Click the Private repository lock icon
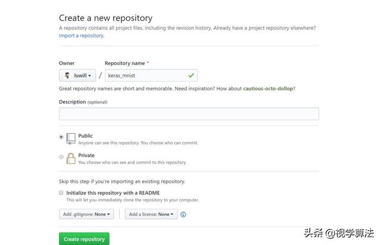The height and width of the screenshot is (245, 381). point(71,158)
